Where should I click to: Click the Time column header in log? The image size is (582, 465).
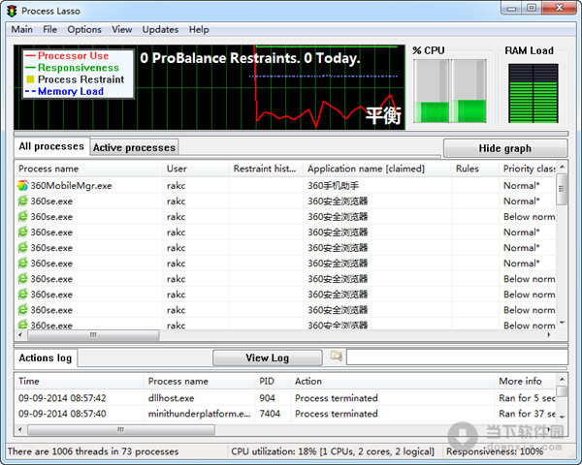(80, 381)
